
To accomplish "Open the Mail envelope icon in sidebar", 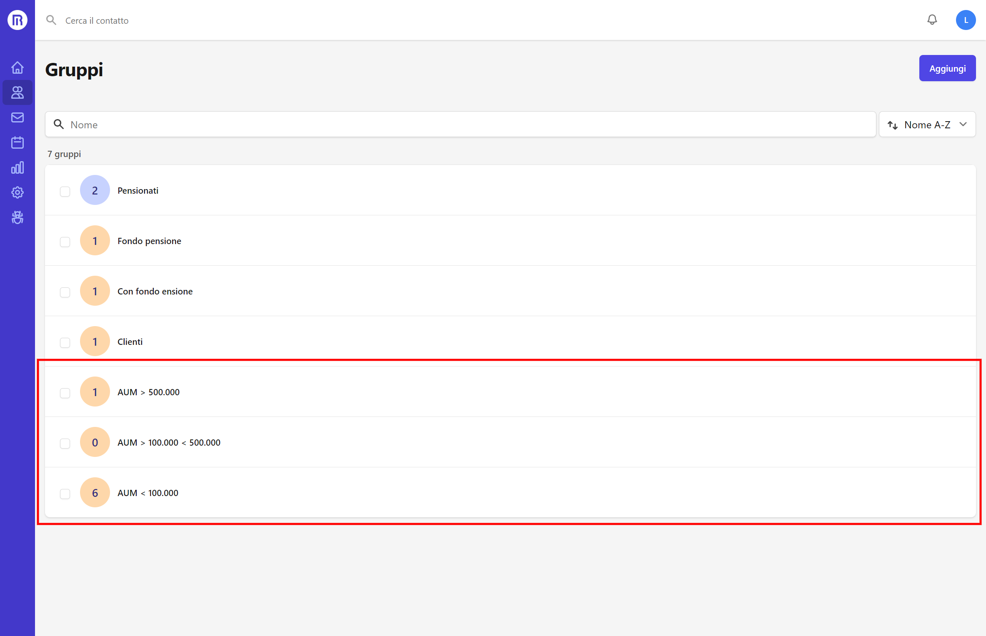I will pyautogui.click(x=18, y=117).
